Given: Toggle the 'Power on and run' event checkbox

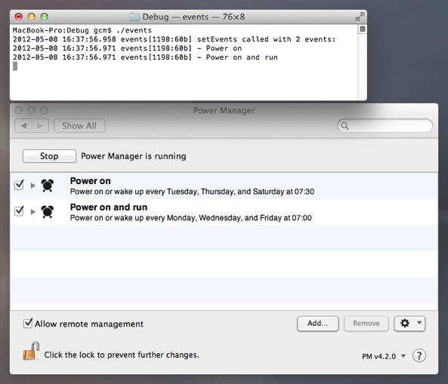Looking at the screenshot, I should pyautogui.click(x=19, y=211).
